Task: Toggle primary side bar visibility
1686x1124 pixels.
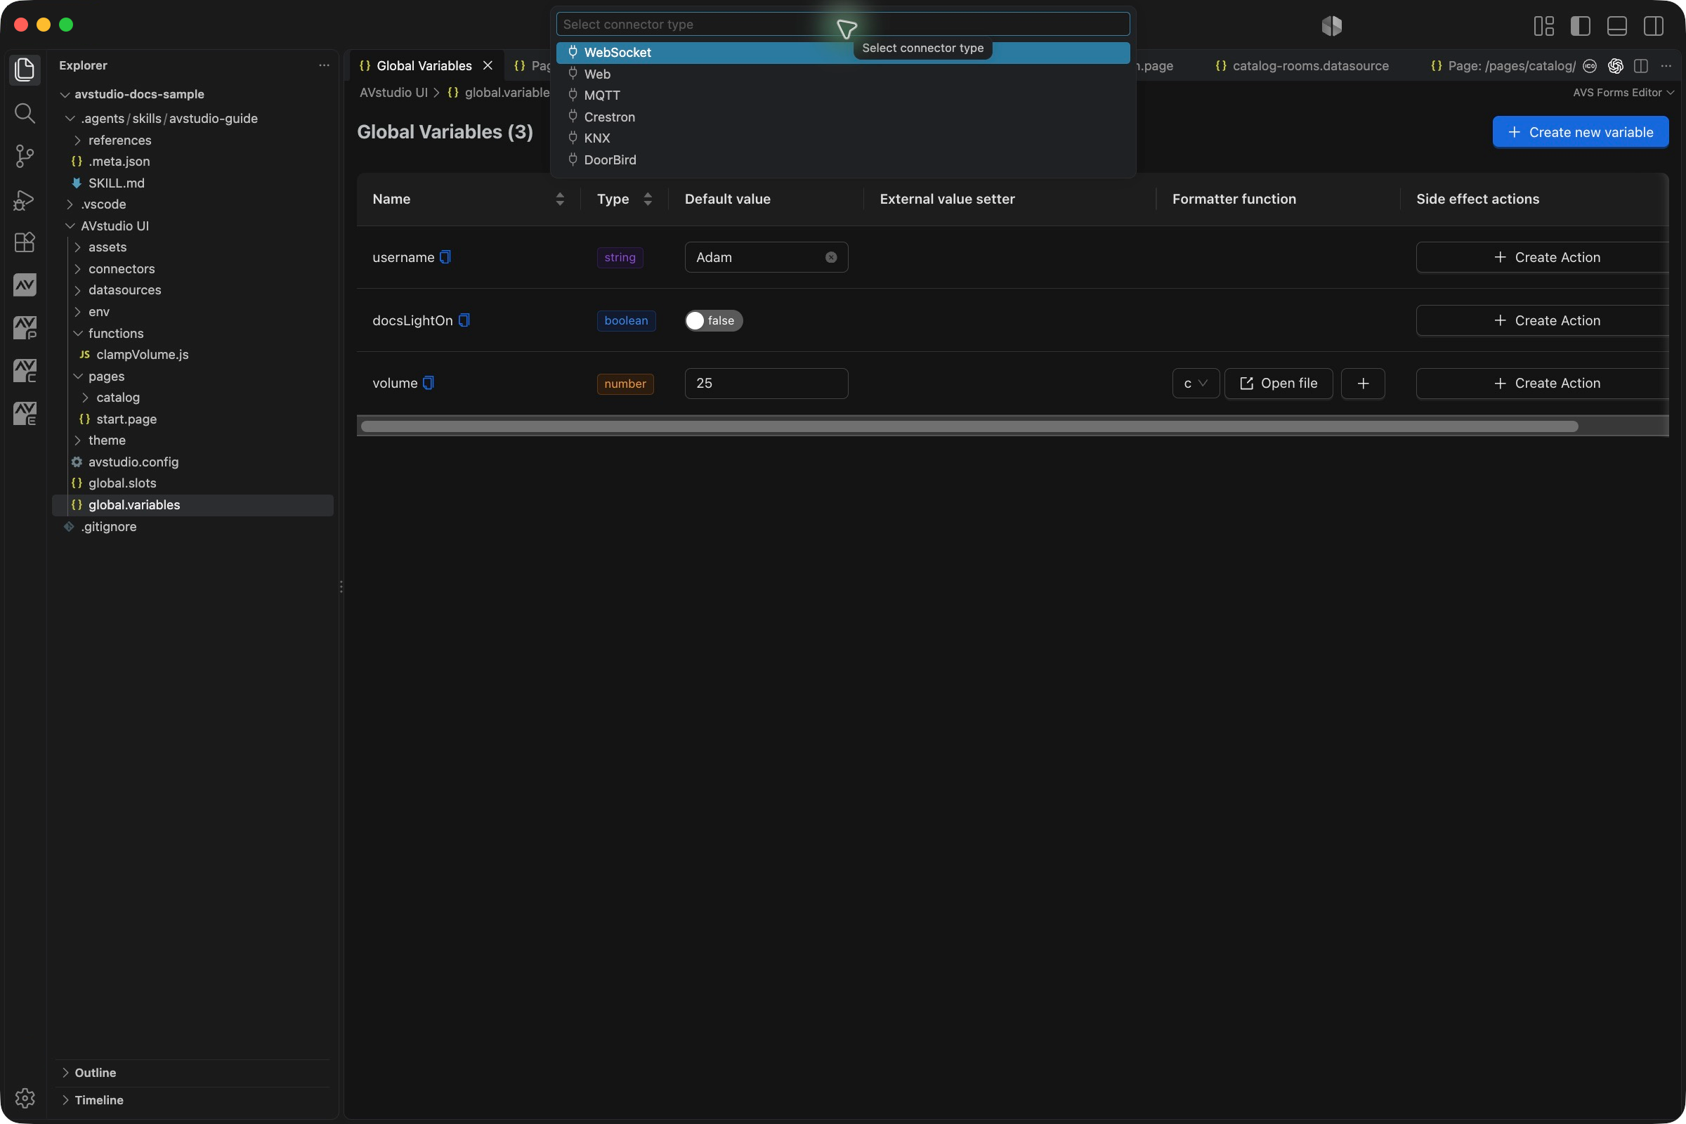Action: point(1580,26)
